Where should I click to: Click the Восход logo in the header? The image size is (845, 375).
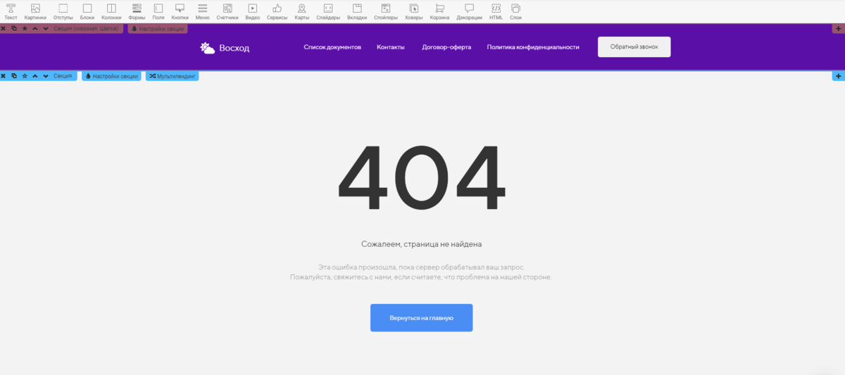225,48
